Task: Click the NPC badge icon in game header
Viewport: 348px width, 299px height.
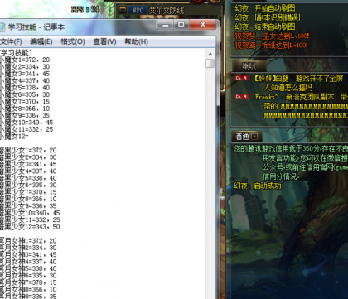Action: [x=138, y=11]
